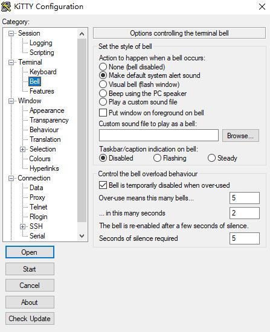Click the custom sound file input field

[x=158, y=135]
